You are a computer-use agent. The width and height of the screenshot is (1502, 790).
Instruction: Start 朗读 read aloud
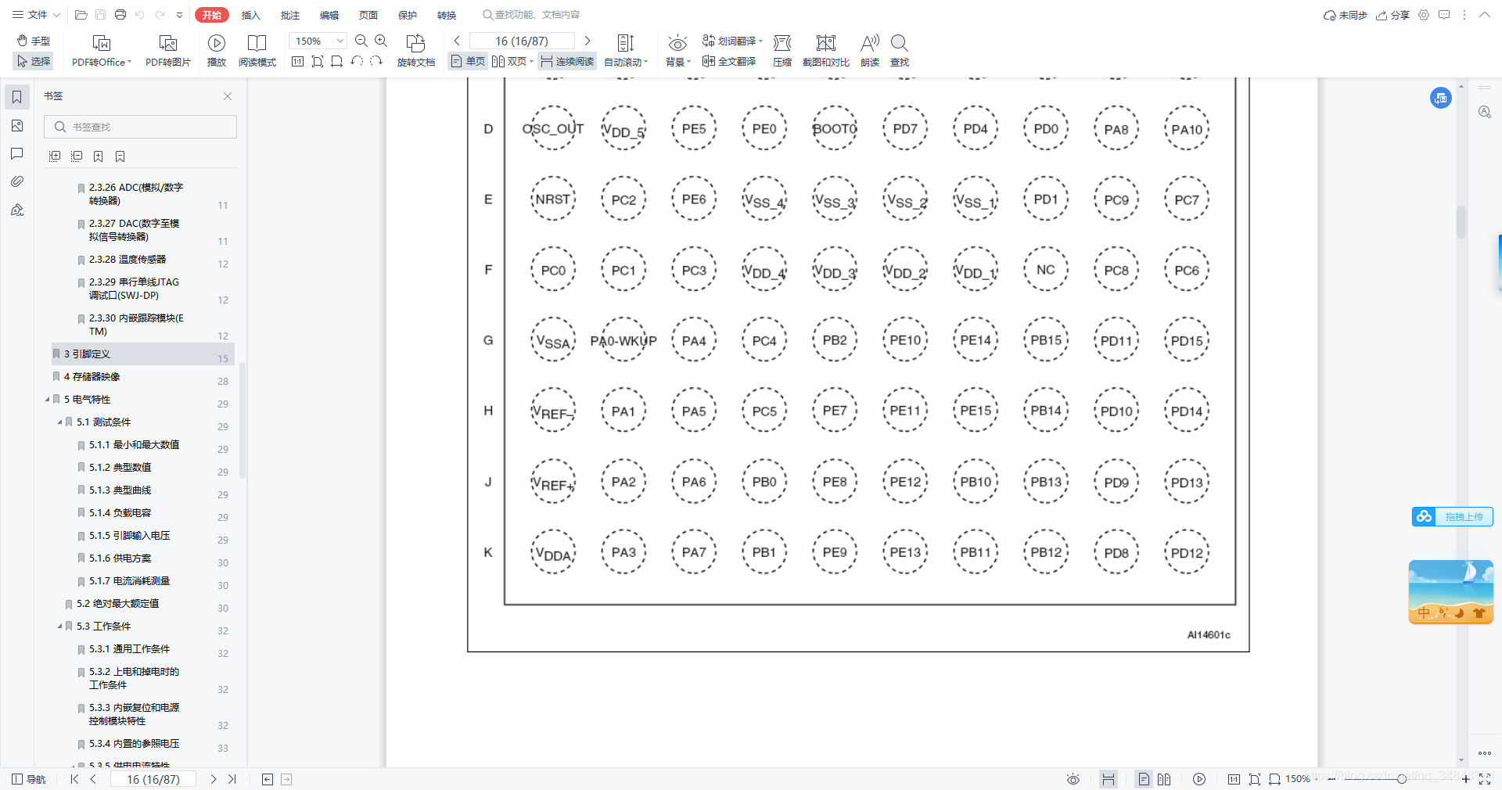[870, 51]
